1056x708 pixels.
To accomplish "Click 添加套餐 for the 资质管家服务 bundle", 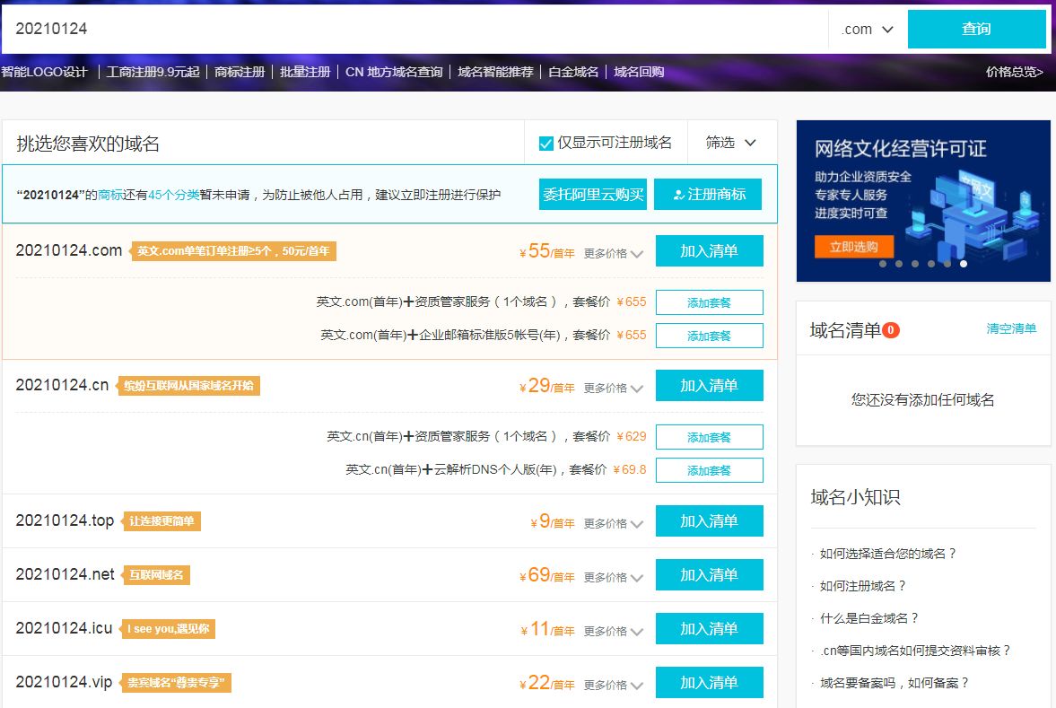I will [710, 302].
